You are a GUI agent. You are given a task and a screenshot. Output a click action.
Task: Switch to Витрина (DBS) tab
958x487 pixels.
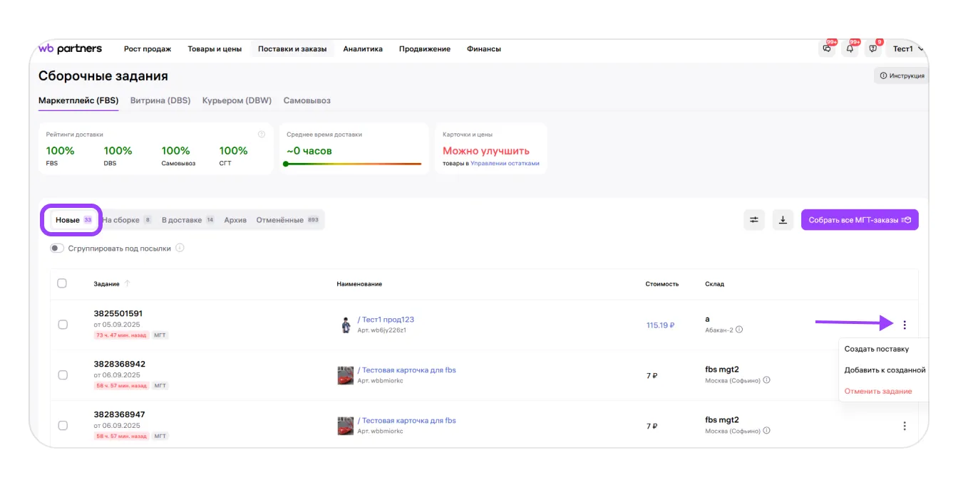click(x=160, y=100)
